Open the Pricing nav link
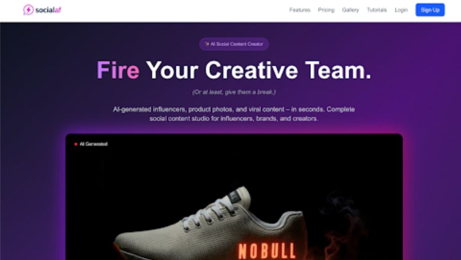This screenshot has height=260, width=461. pos(326,10)
